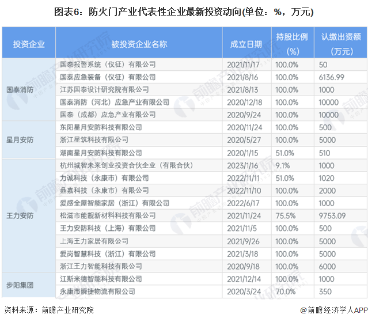Select 松滋市能靓新材料科技有限公司

[x=108, y=215]
